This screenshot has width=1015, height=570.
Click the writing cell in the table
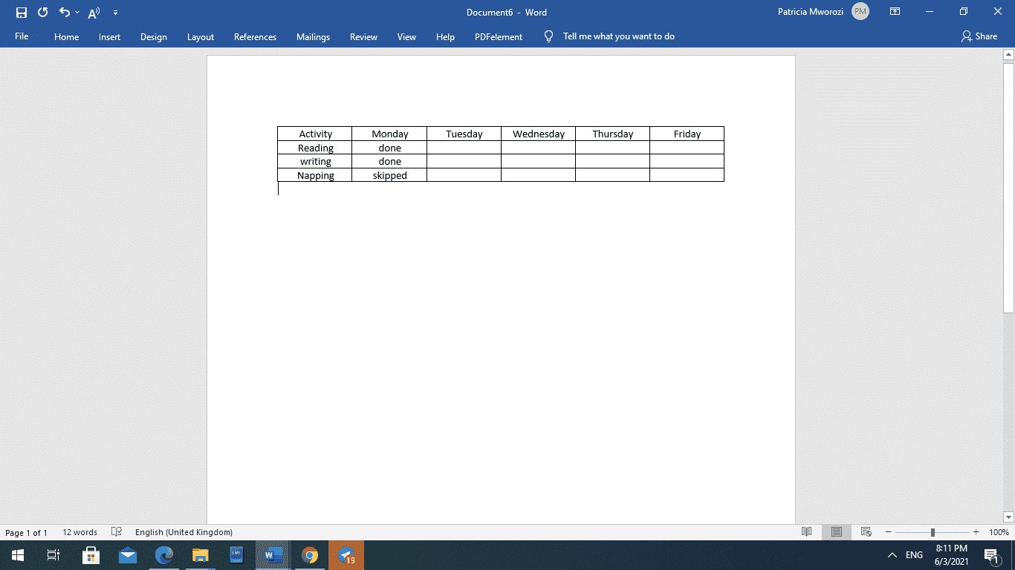tap(315, 161)
